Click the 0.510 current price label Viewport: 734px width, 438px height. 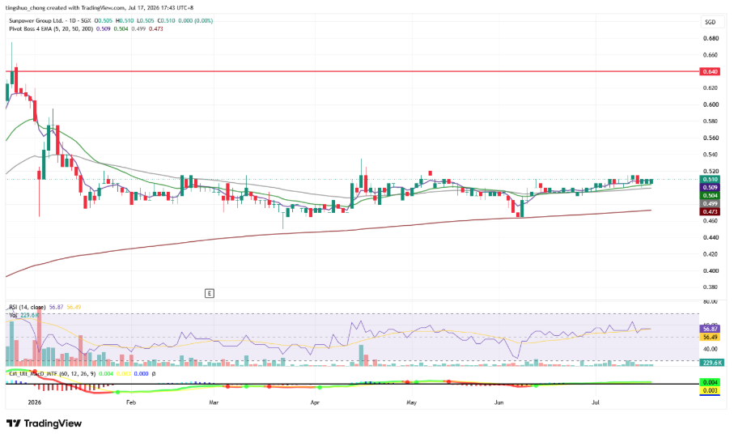coord(710,180)
